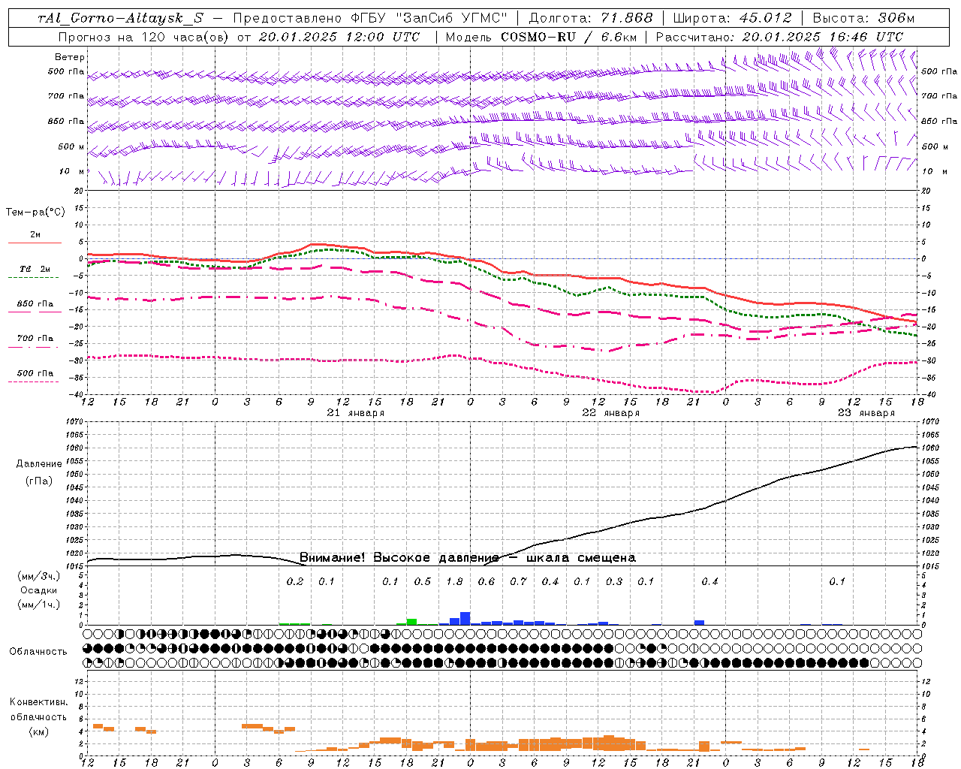Click the tallest green precipitation bar

[x=411, y=622]
